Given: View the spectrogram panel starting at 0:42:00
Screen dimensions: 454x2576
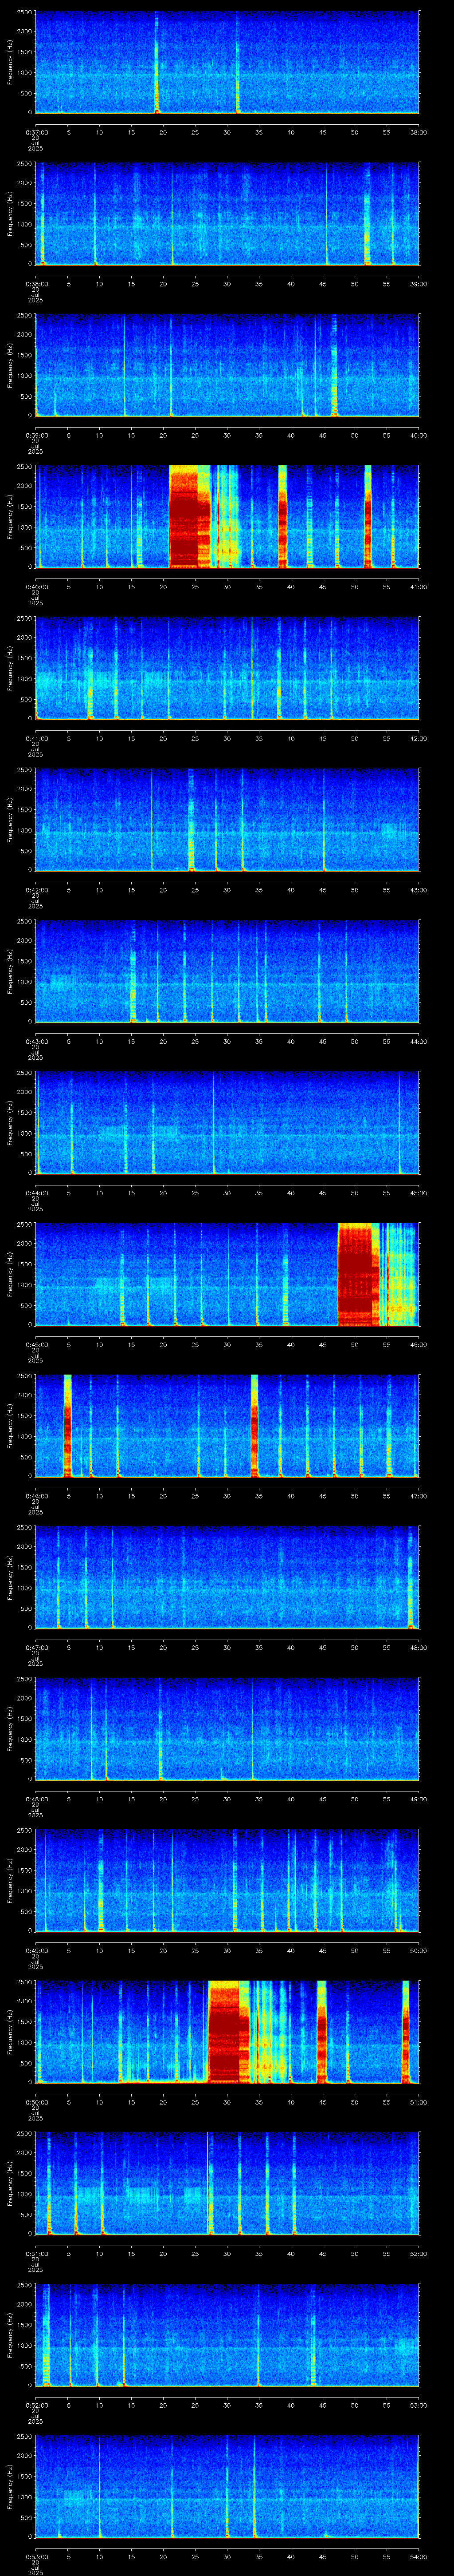Looking at the screenshot, I should coord(227,820).
